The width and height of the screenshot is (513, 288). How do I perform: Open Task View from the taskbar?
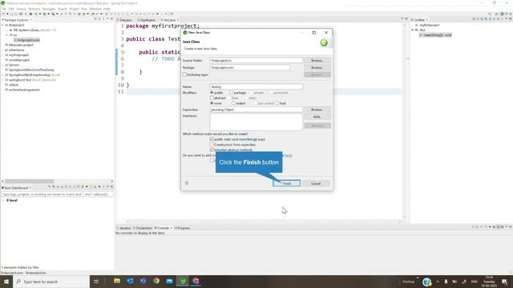pos(96,282)
